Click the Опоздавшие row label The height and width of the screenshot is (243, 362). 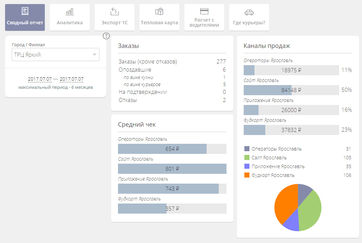[135, 70]
